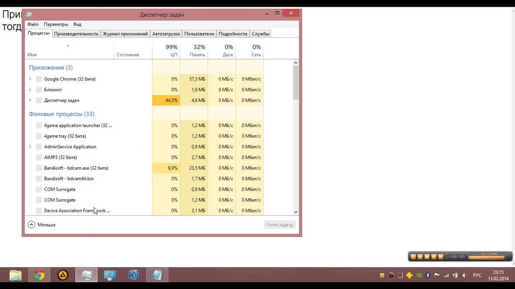Select the Процессы tab
Viewport: 515px width, 289px height.
[x=39, y=33]
